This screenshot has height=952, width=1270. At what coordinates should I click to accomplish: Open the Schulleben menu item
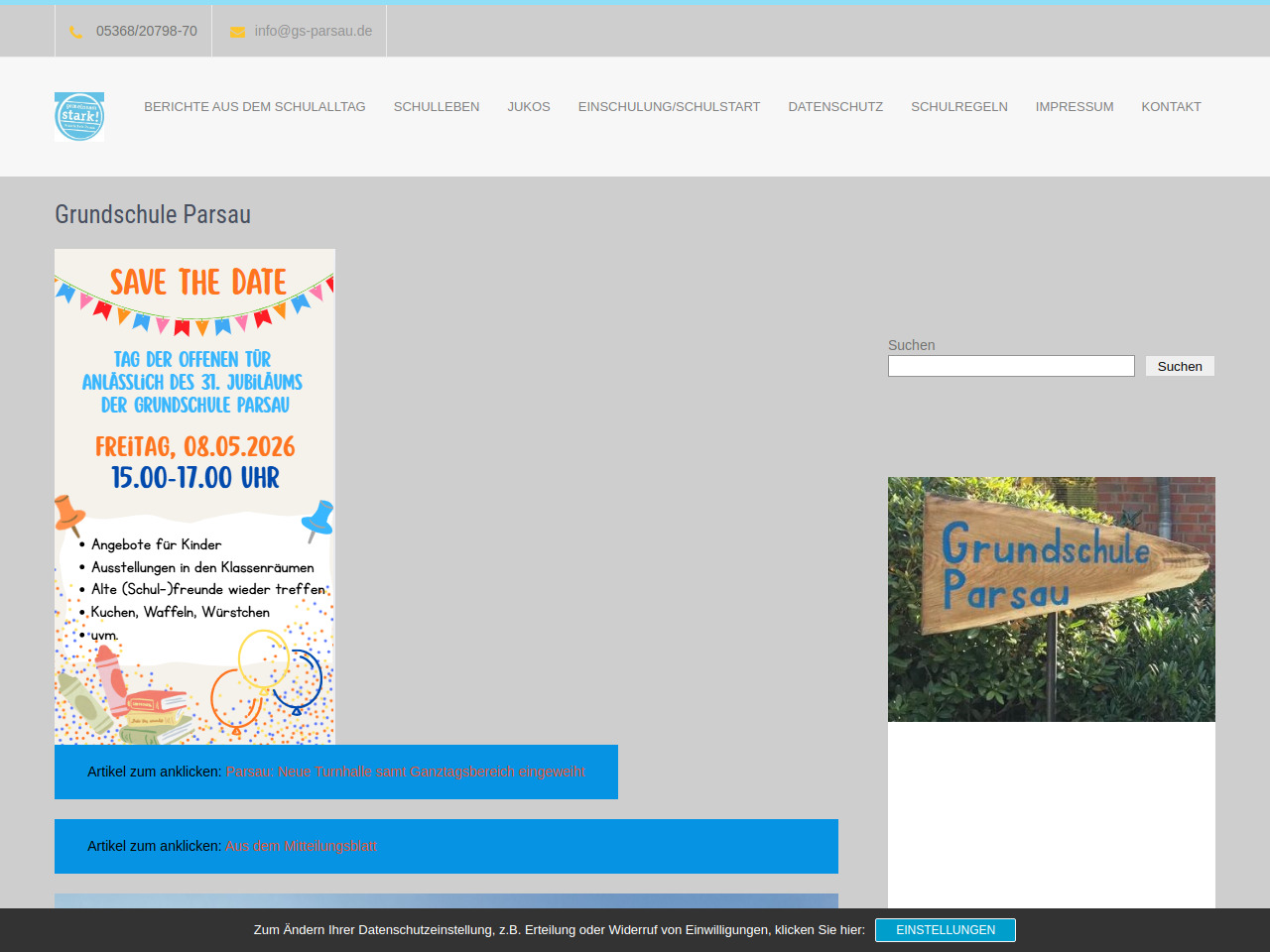click(437, 107)
